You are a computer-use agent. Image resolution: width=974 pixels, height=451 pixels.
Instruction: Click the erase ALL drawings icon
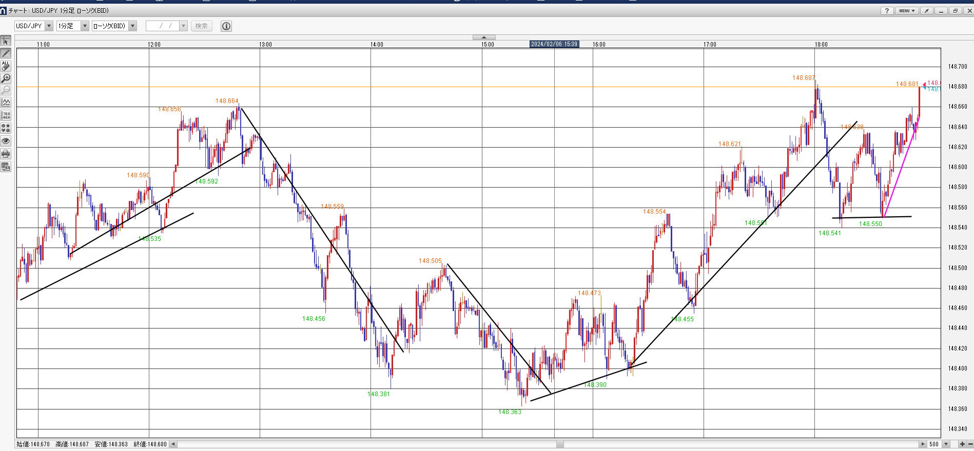click(6, 66)
